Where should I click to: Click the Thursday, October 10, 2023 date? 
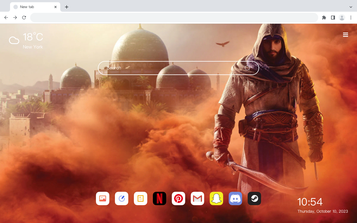tap(323, 211)
